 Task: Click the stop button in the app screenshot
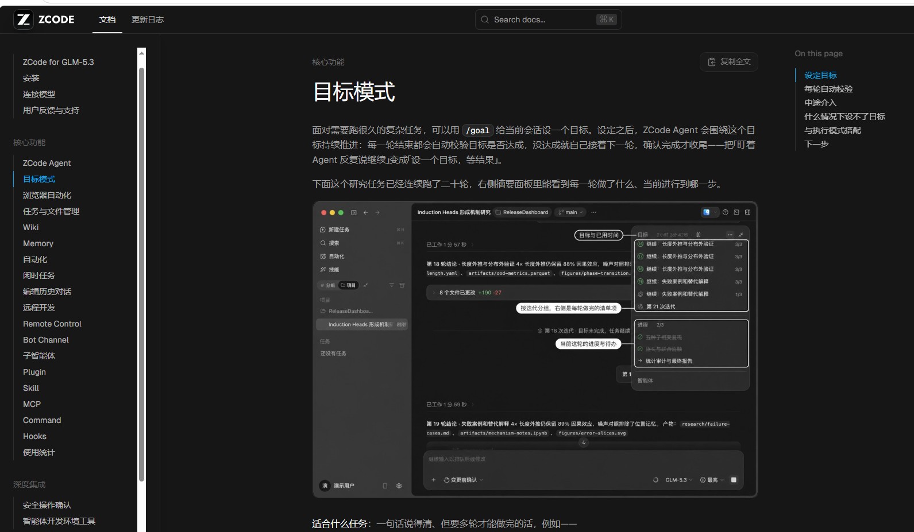point(734,480)
